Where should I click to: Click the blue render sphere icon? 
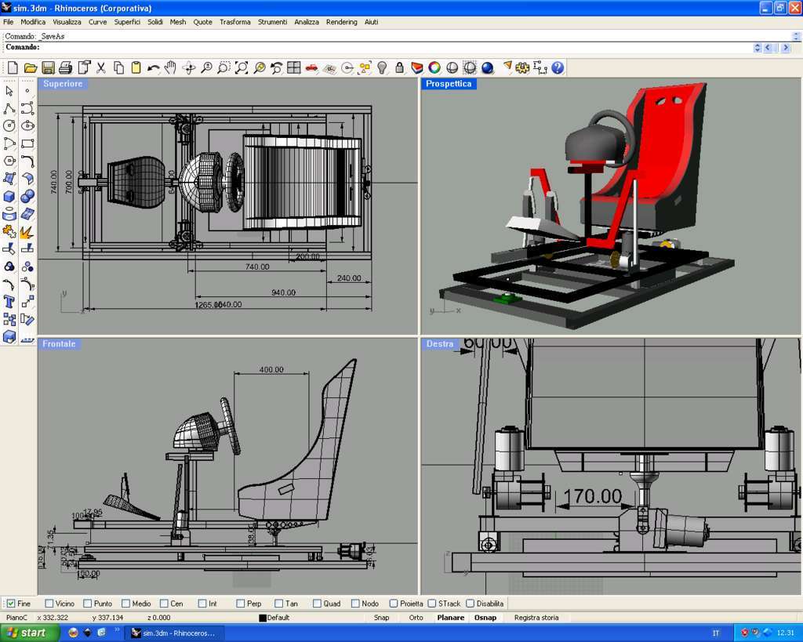(488, 67)
